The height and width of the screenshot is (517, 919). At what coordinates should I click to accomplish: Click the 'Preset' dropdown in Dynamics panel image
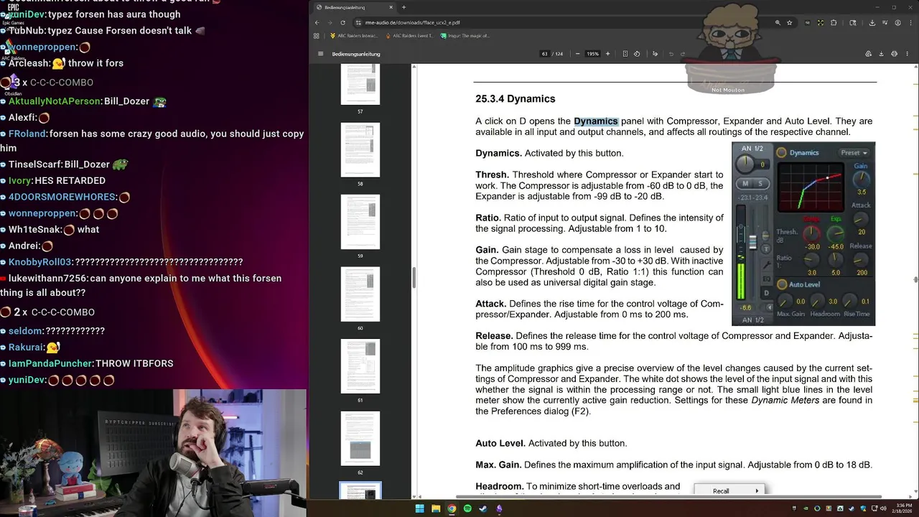click(x=854, y=152)
